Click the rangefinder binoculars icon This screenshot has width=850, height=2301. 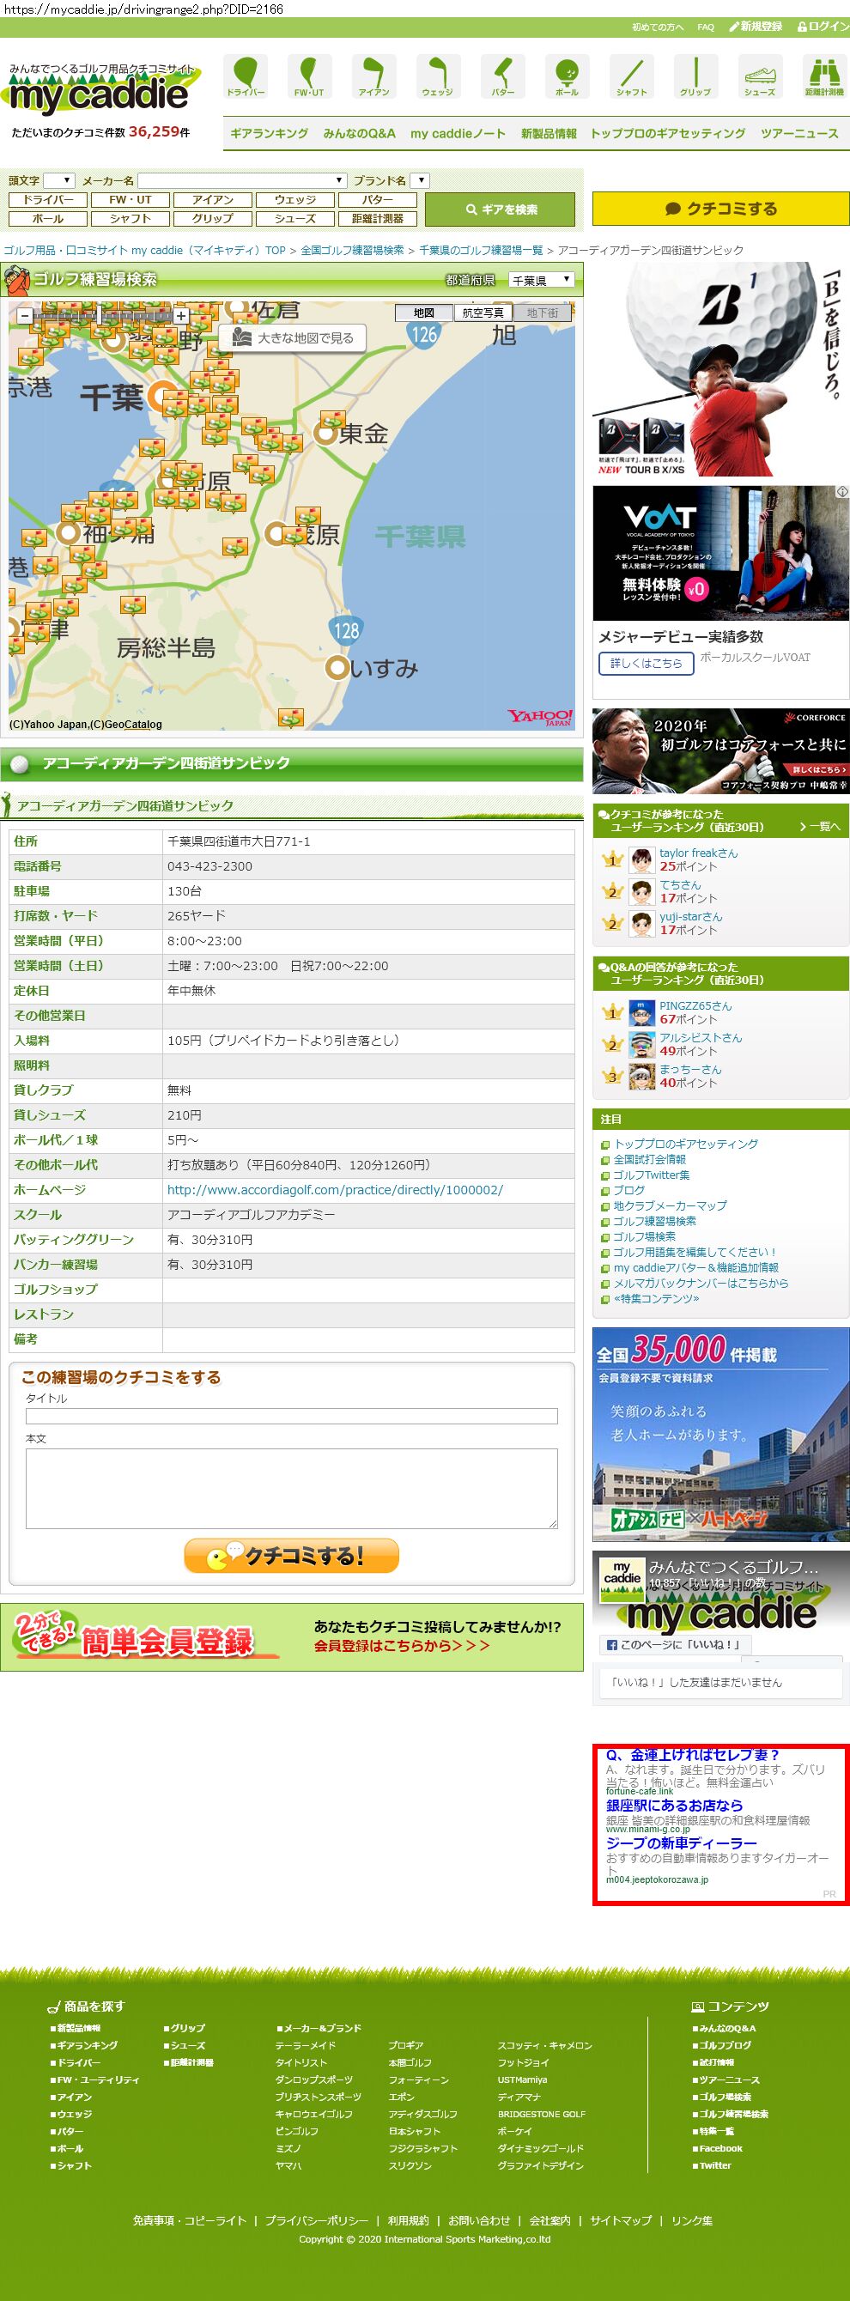[x=823, y=75]
